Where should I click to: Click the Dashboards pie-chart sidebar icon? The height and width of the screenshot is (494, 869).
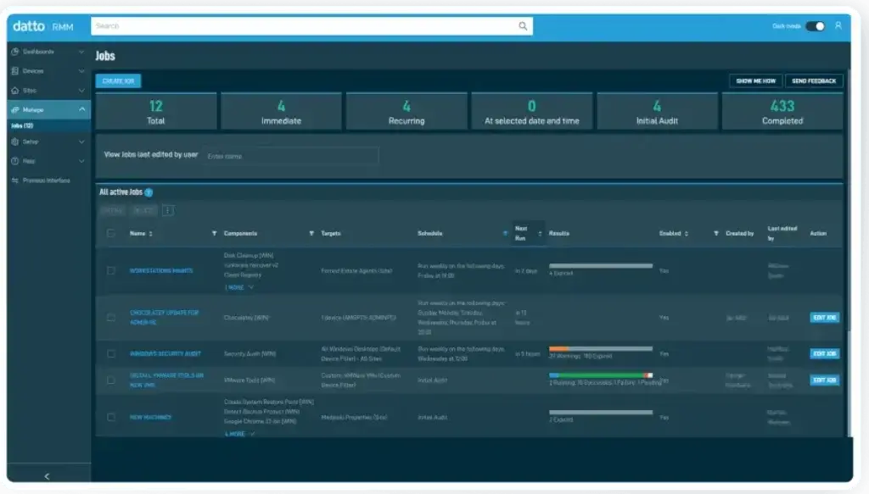point(15,52)
